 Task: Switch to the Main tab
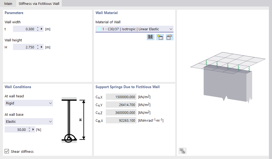click(x=8, y=4)
